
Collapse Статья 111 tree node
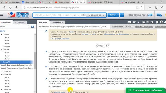(x=1, y=74)
